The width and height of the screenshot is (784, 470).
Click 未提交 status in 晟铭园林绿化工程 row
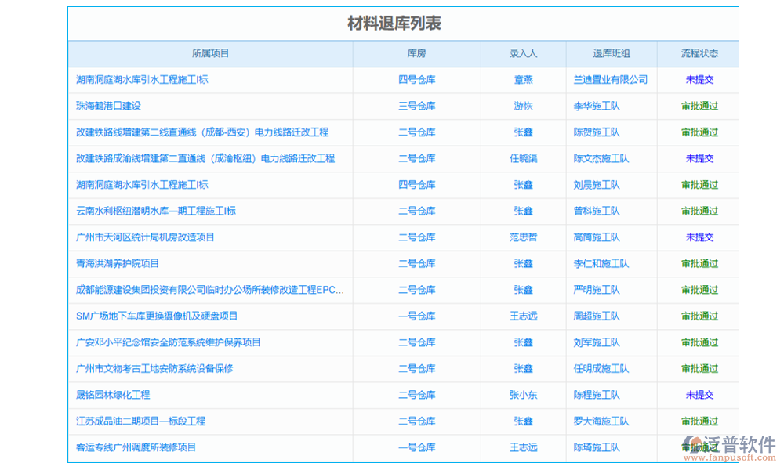(x=699, y=395)
